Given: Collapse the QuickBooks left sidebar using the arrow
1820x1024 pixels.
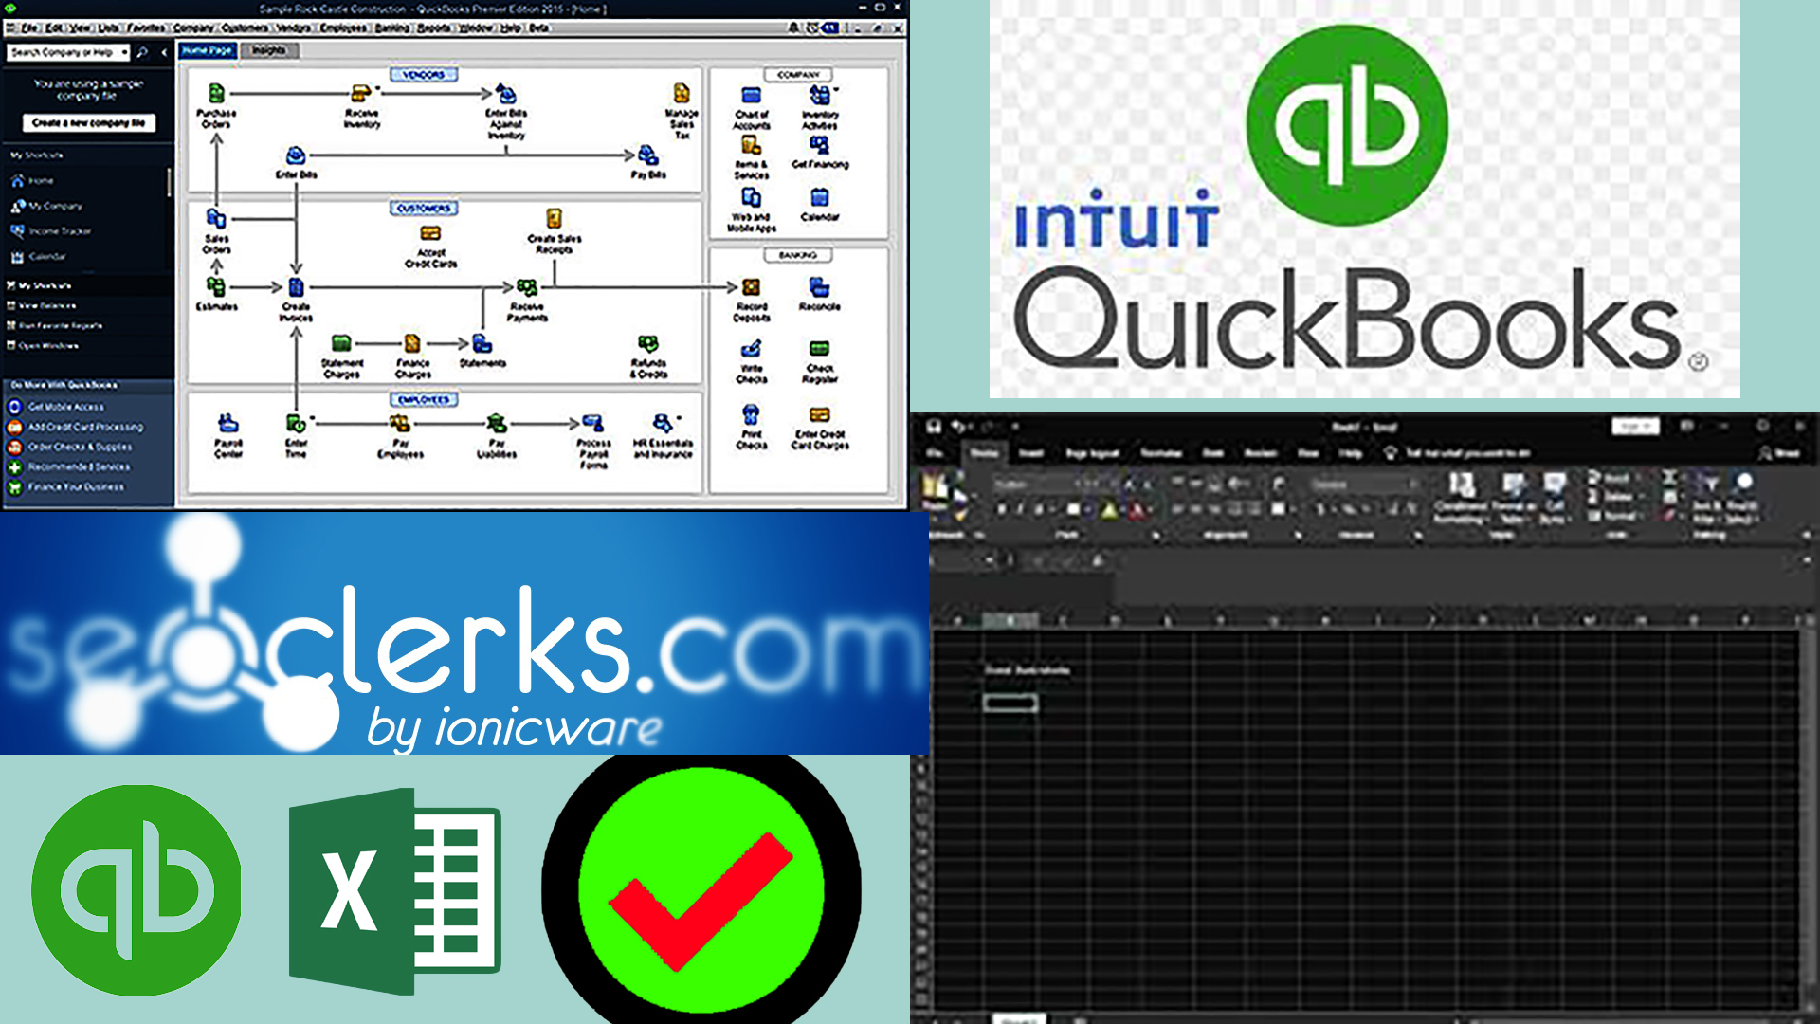Looking at the screenshot, I should coord(164,52).
